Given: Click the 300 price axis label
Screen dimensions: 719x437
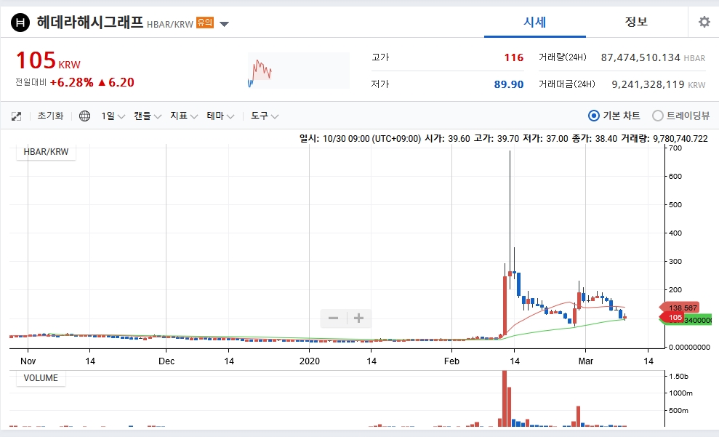Looking at the screenshot, I should (675, 261).
